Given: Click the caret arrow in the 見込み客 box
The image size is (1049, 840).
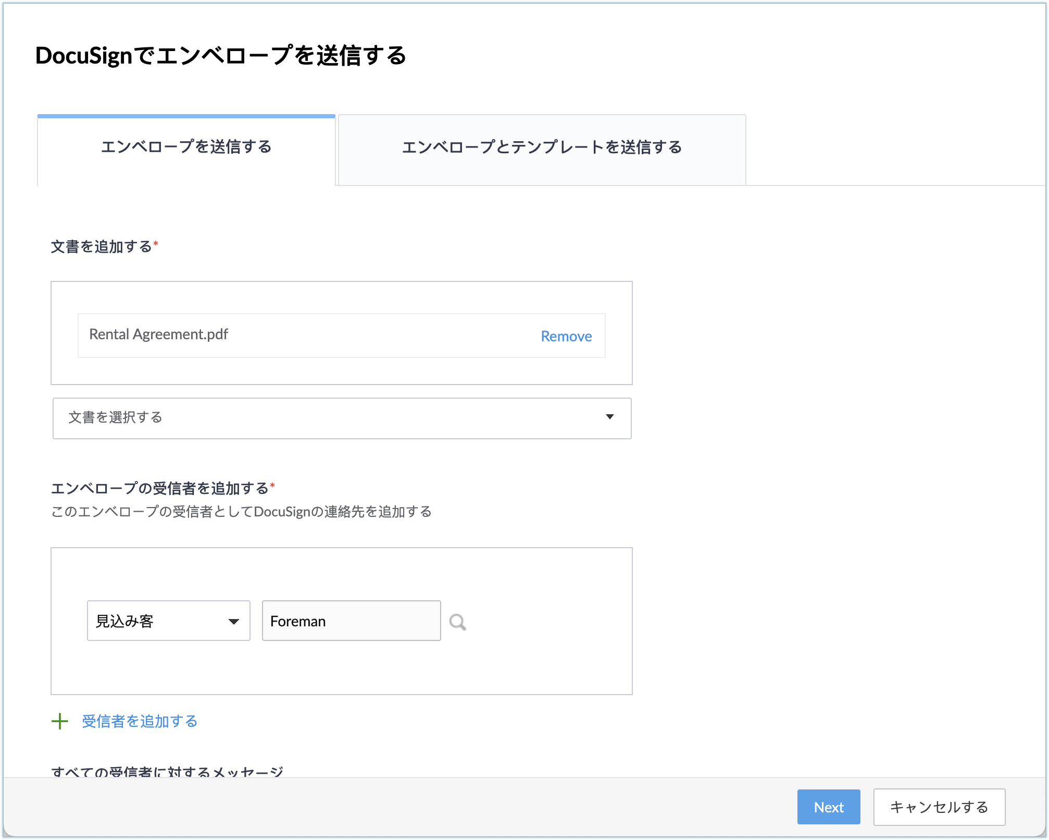Looking at the screenshot, I should click(x=234, y=621).
